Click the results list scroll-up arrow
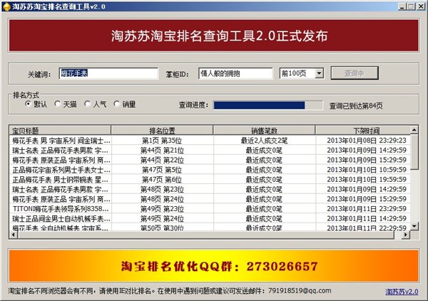Viewport: 428px width, 301px height. 414,130
